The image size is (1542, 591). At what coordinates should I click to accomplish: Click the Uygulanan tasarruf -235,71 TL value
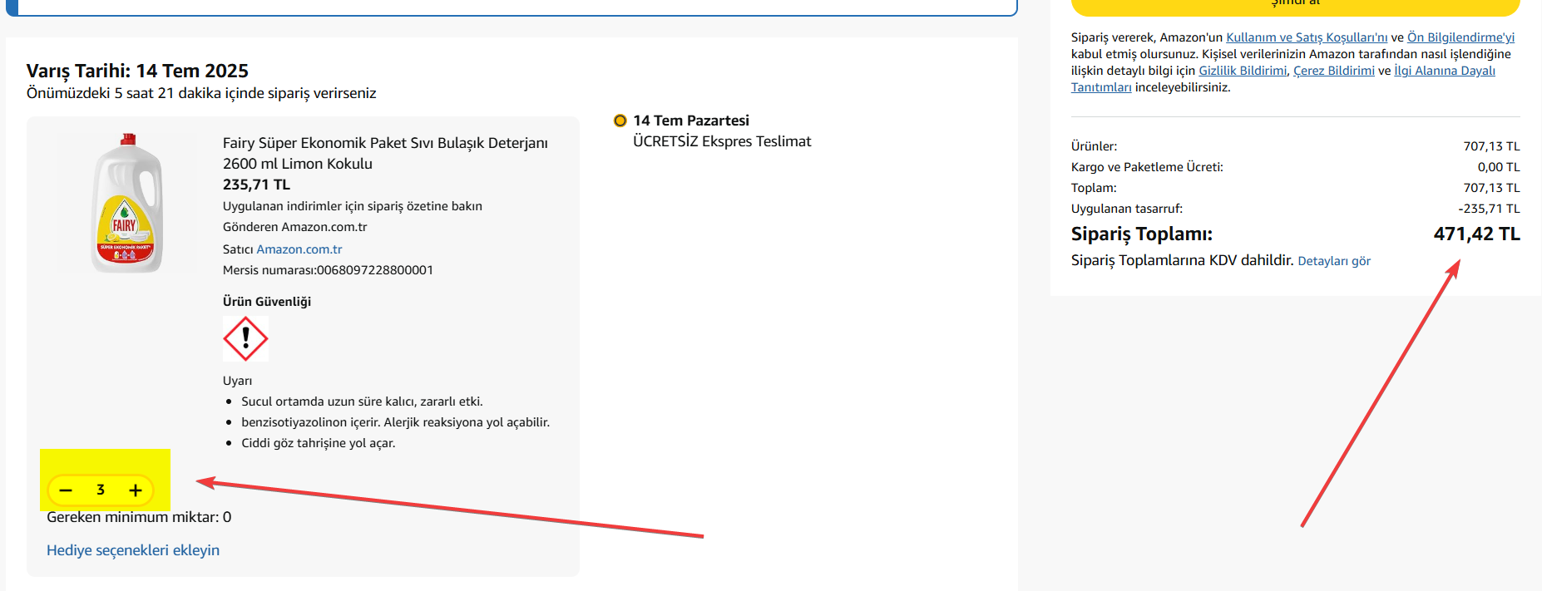click(x=1489, y=209)
